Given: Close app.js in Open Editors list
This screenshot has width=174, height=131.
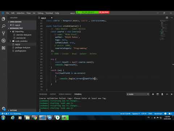Looking at the screenshot, I should 11,25.
